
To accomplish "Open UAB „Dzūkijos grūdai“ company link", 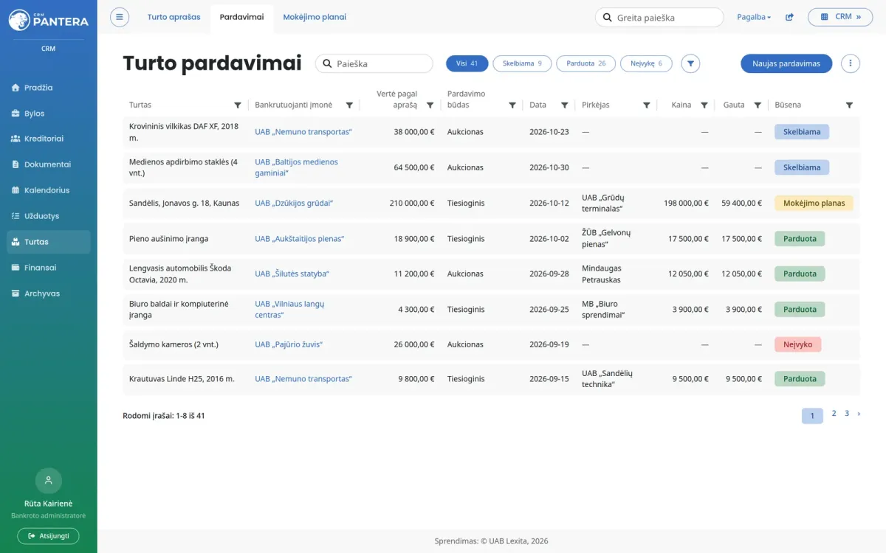I will click(x=294, y=203).
